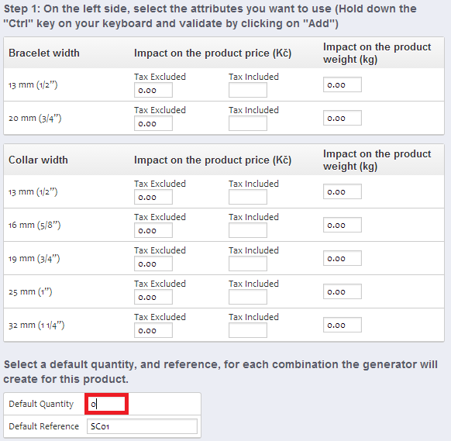Select Tax Excluded field for Collar width 16 mm
The height and width of the screenshot is (441, 451).
click(153, 231)
